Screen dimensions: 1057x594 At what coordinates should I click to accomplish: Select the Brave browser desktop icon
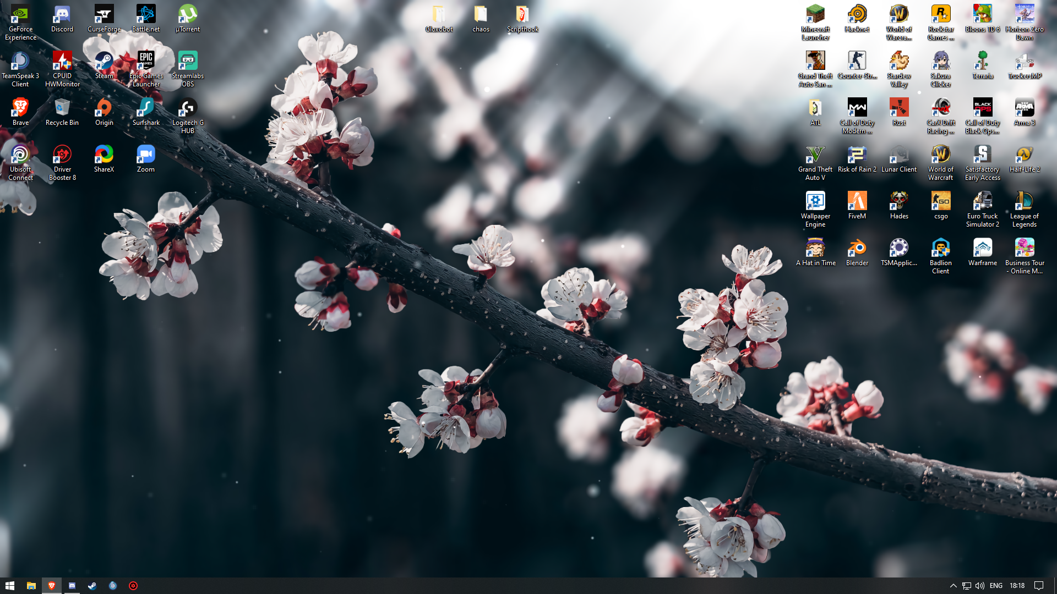point(20,112)
